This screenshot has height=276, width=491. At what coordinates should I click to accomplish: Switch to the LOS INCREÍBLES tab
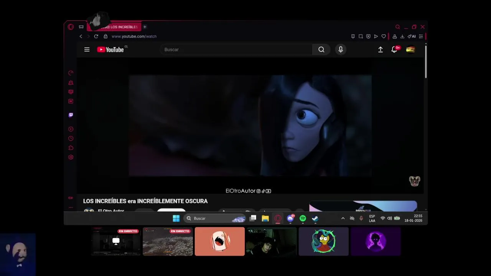(114, 27)
